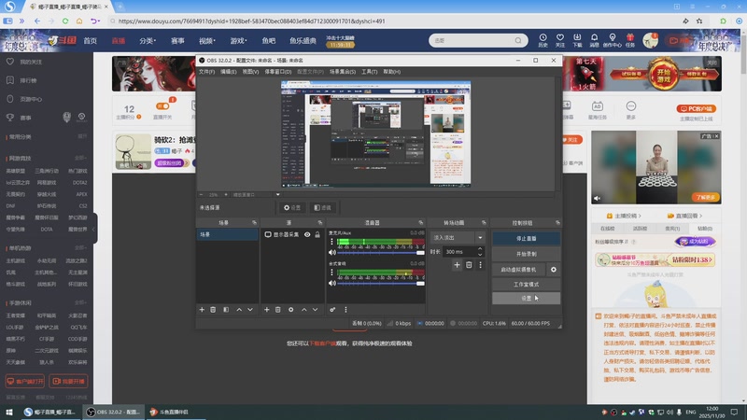
Task: Open OBS 停靠窗口(D) menu
Action: (278, 72)
